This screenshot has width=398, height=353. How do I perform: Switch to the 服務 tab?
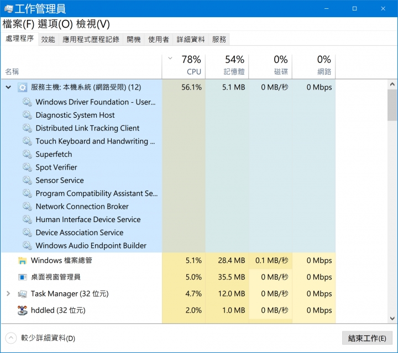click(x=219, y=40)
